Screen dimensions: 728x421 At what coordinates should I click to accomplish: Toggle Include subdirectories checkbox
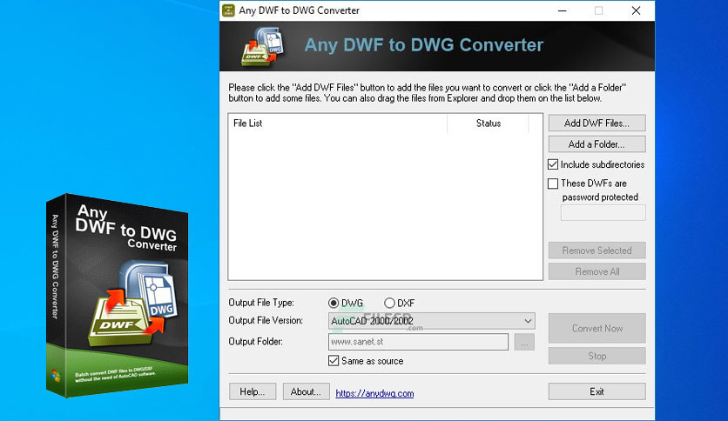(x=553, y=164)
